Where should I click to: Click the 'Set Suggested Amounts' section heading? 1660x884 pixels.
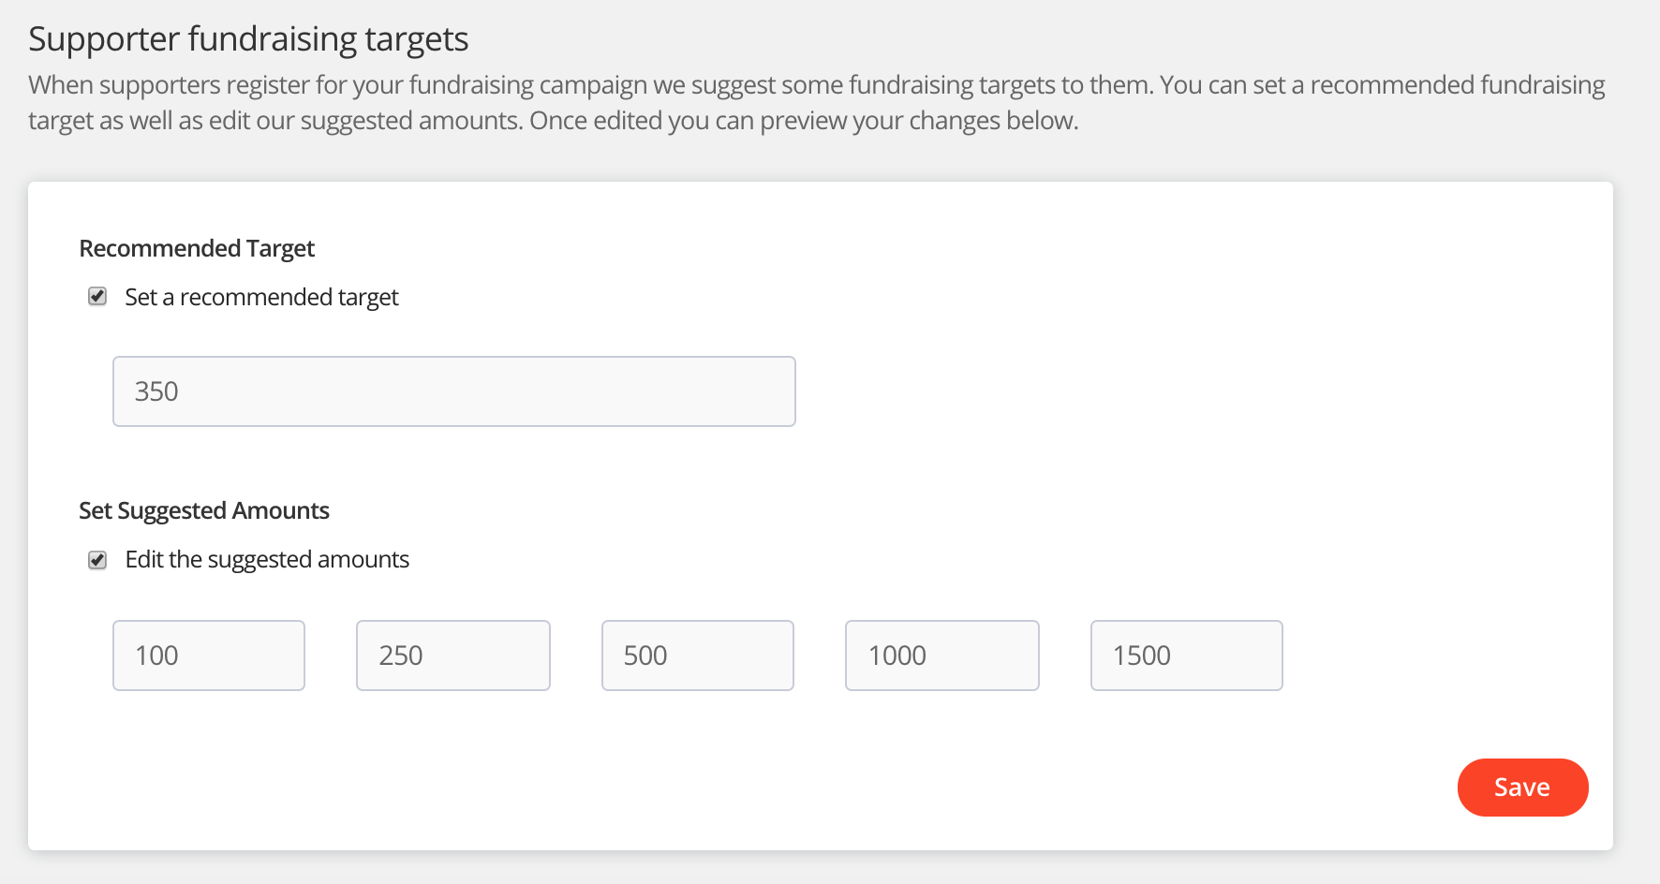pos(204,510)
